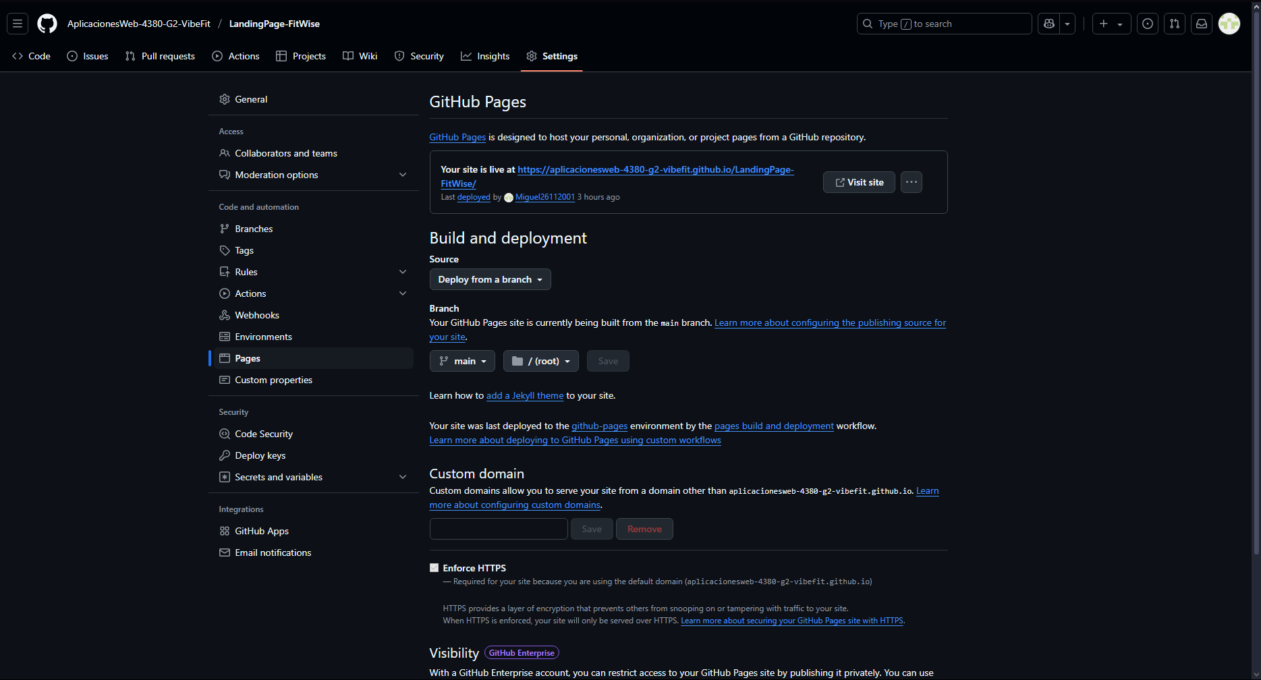Viewport: 1261px width, 680px height.
Task: Open Deploy keys settings
Action: pyautogui.click(x=314, y=455)
